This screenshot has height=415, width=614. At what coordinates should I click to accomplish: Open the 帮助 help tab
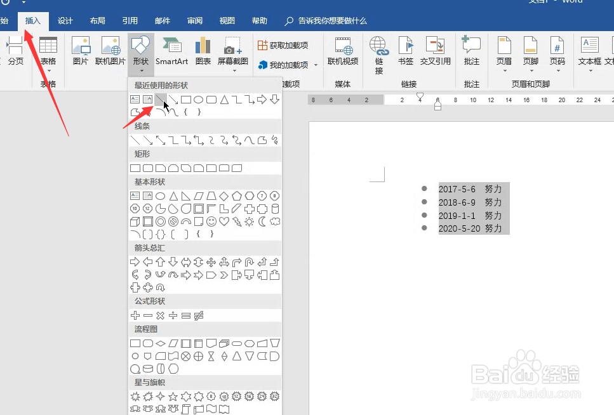[260, 21]
